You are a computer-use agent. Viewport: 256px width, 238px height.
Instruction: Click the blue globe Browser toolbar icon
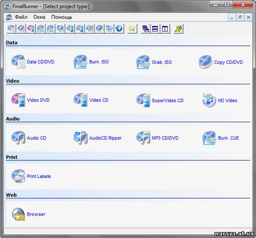tap(119, 29)
